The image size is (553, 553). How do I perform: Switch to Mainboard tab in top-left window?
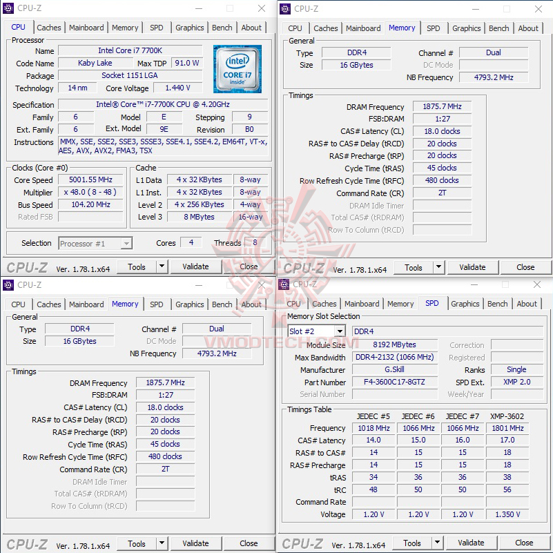pos(86,28)
